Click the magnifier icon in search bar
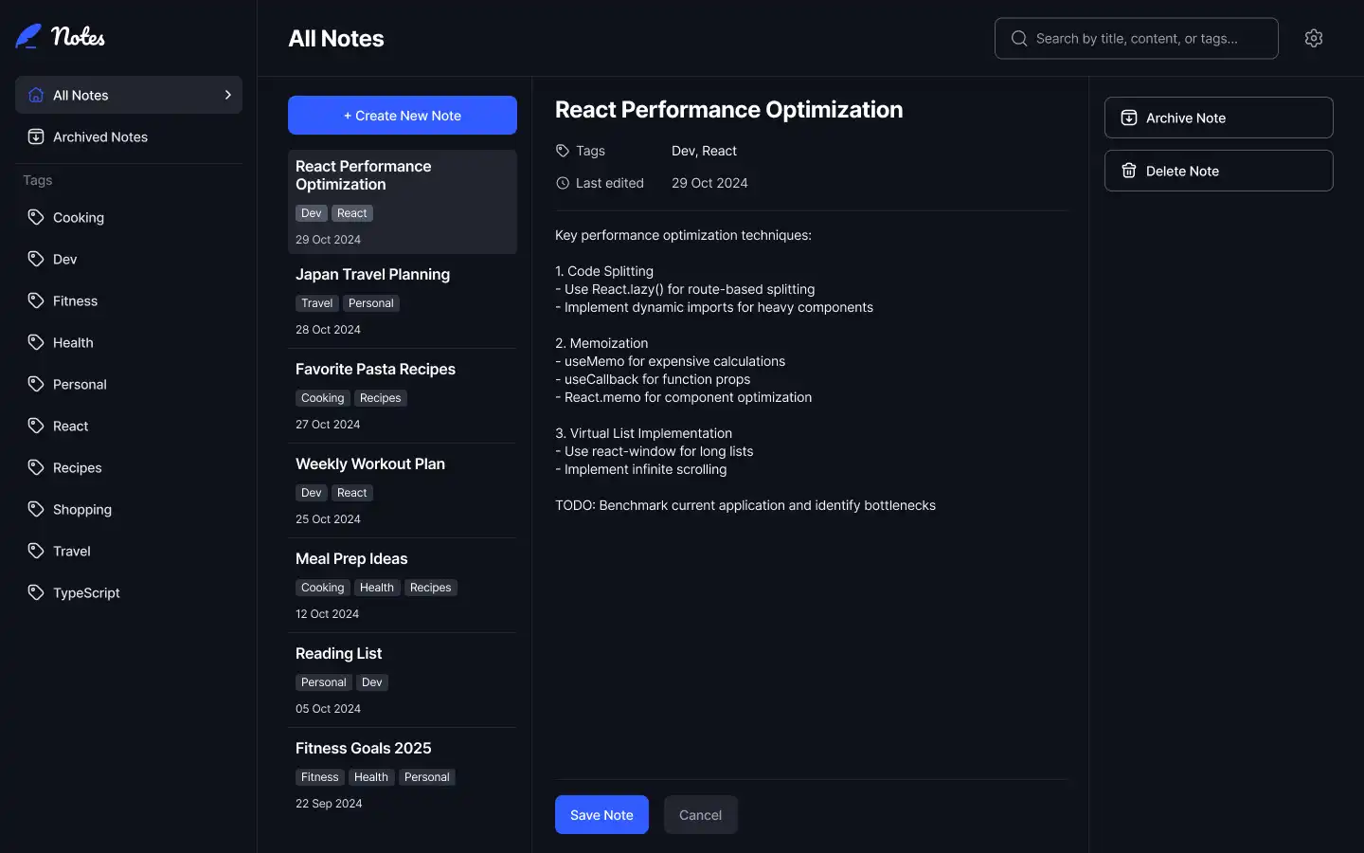The height and width of the screenshot is (853, 1364). click(x=1019, y=39)
